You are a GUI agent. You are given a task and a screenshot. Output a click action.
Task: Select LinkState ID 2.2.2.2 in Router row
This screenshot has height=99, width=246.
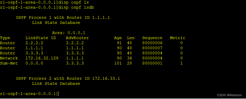click(x=34, y=43)
